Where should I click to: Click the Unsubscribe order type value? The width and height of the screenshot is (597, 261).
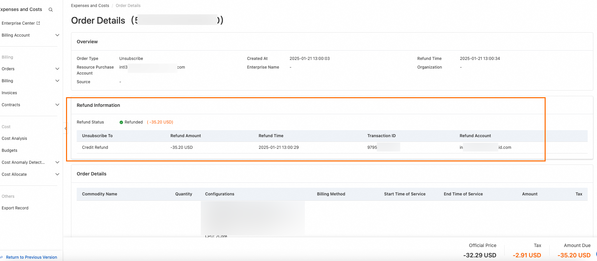tap(131, 59)
